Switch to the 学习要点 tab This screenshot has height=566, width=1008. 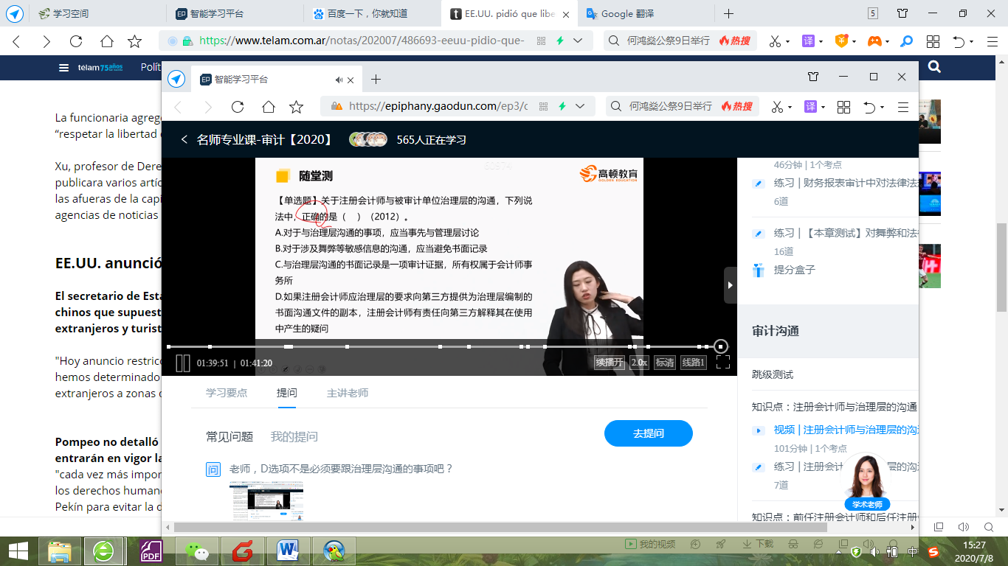[227, 393]
